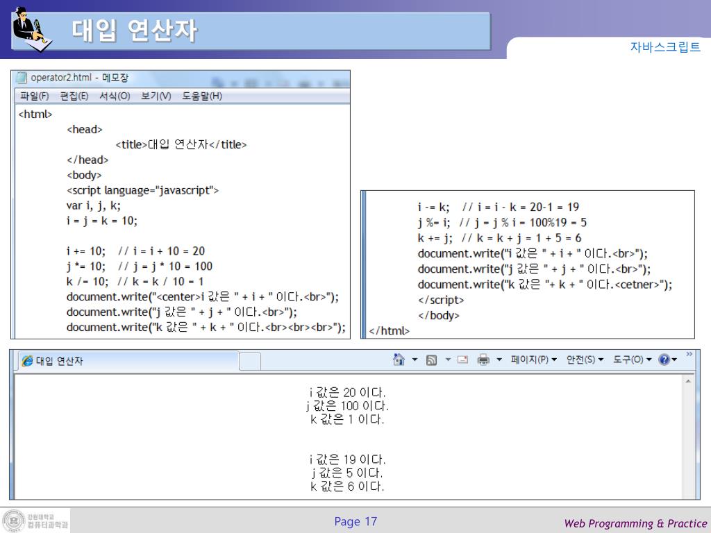Image resolution: width=711 pixels, height=533 pixels.
Task: Open the 보기(V) menu in Notepad
Action: (x=156, y=96)
